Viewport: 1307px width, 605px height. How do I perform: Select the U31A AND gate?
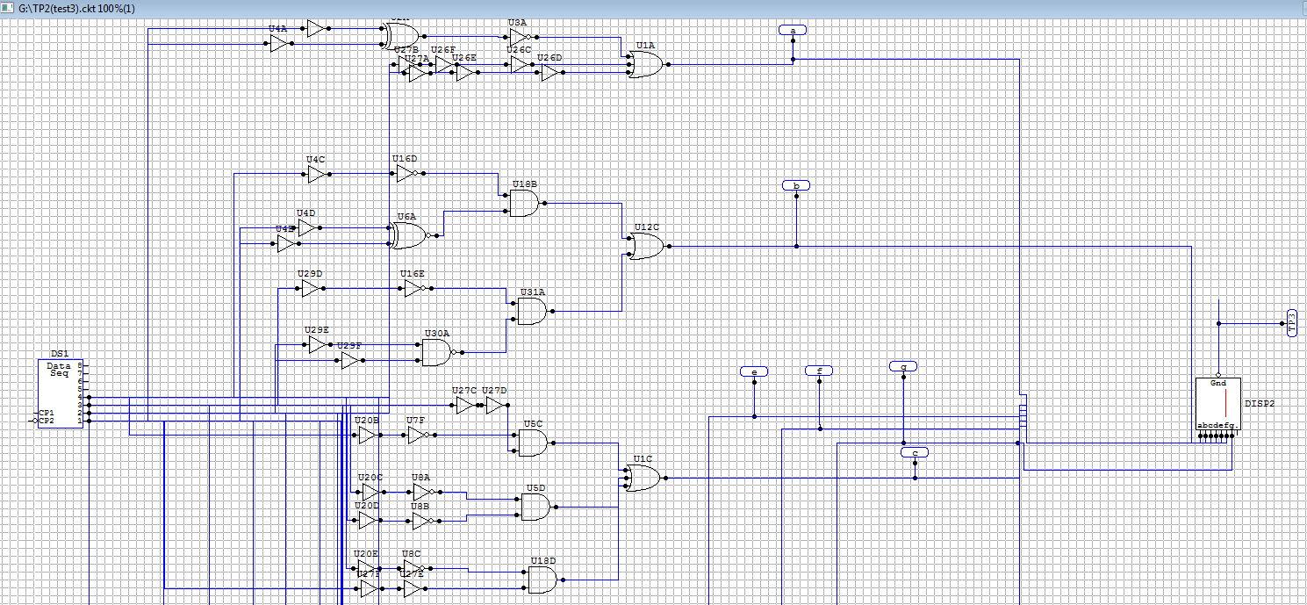[531, 311]
